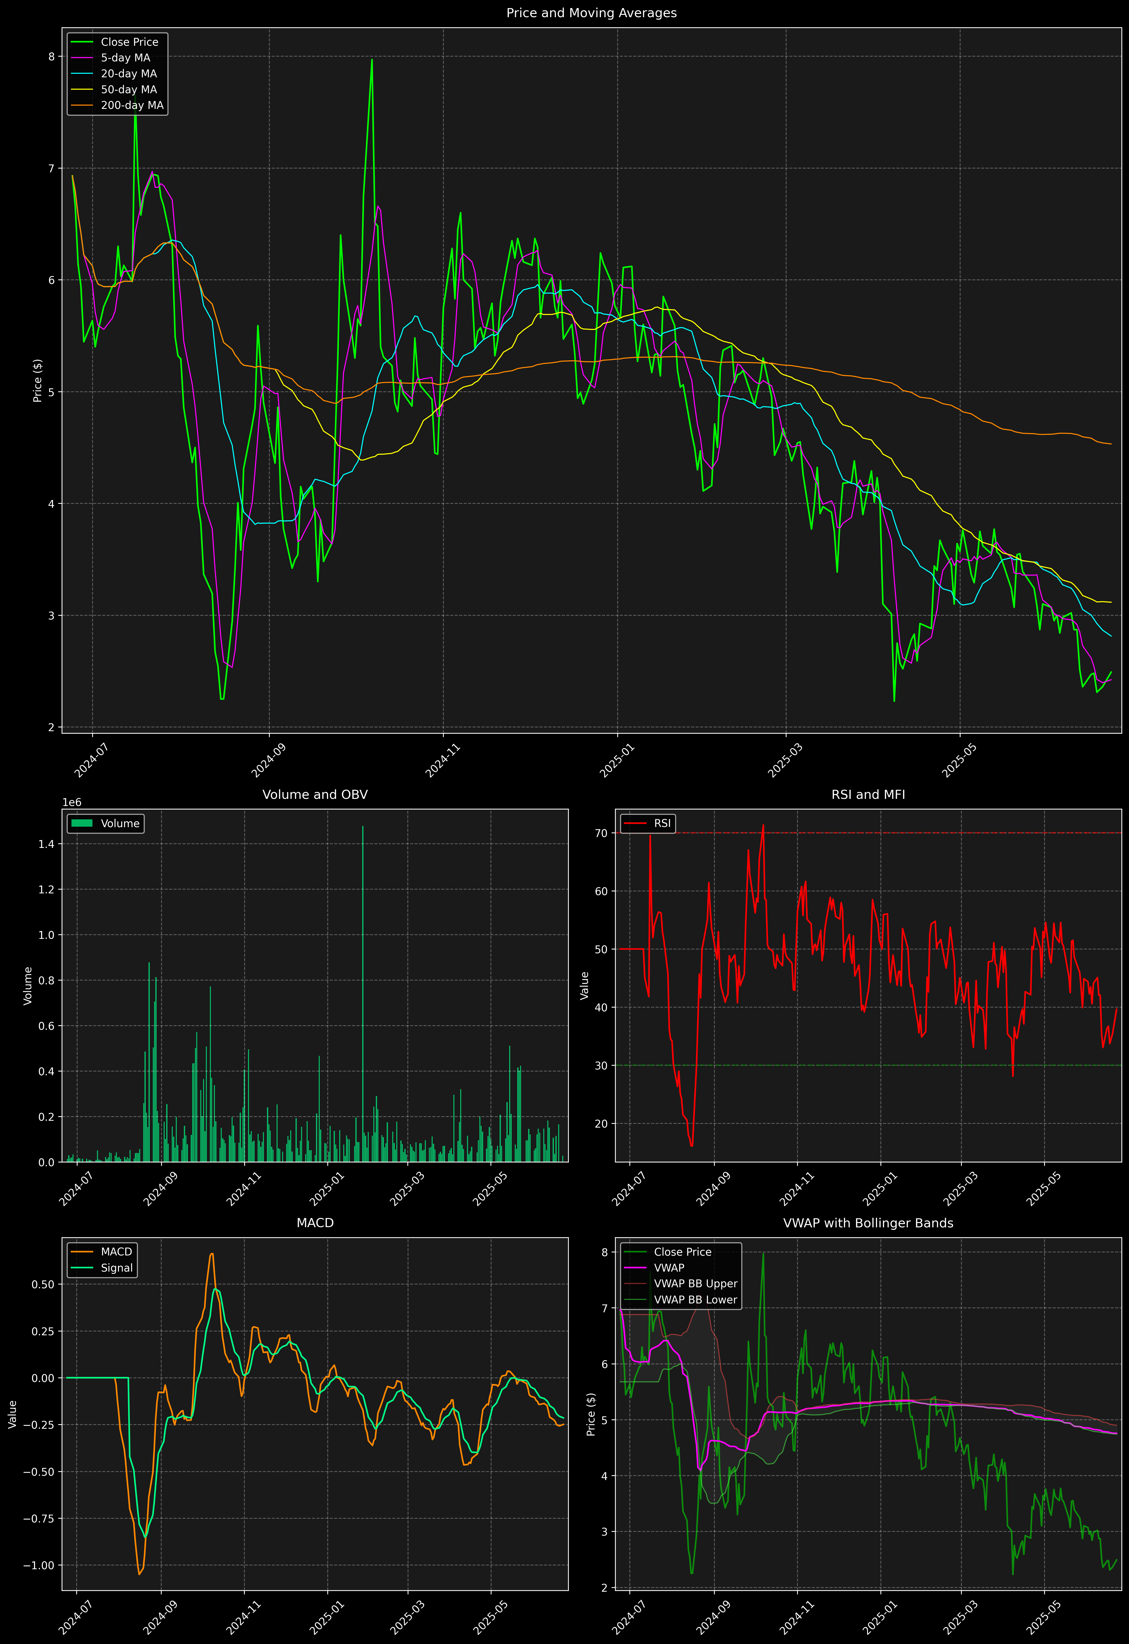Click y-axis tick '70' on RSI chart
The height and width of the screenshot is (1644, 1129).
(x=601, y=833)
